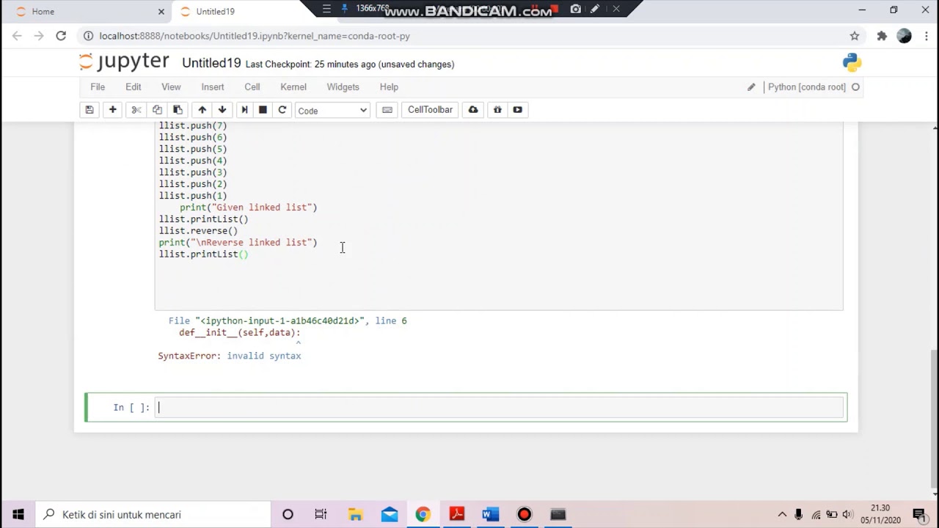Open Cortana circle on the taskbar
The image size is (939, 528).
click(288, 515)
